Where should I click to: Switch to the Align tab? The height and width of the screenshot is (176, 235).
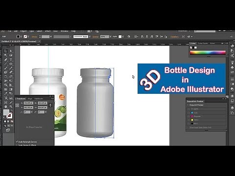coord(29,99)
